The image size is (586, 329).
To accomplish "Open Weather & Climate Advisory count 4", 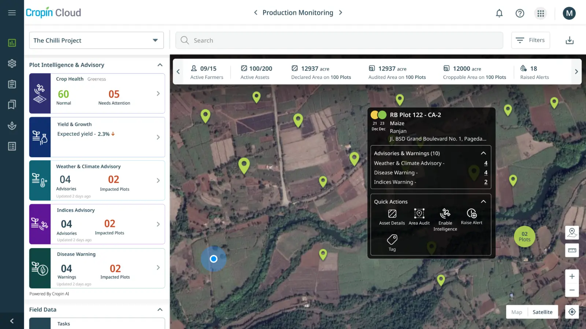I will click(x=486, y=163).
